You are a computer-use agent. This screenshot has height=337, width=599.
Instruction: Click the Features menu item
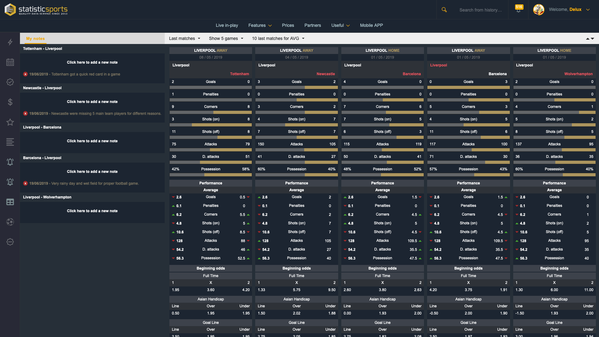[x=259, y=25]
